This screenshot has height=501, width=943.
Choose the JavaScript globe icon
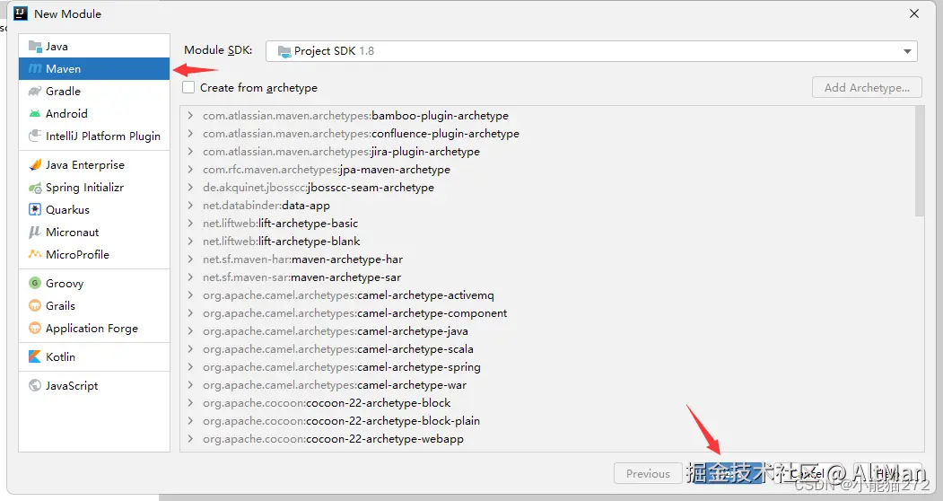(35, 385)
